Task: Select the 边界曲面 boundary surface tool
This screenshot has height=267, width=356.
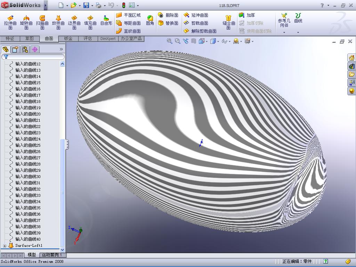Action: click(x=74, y=23)
